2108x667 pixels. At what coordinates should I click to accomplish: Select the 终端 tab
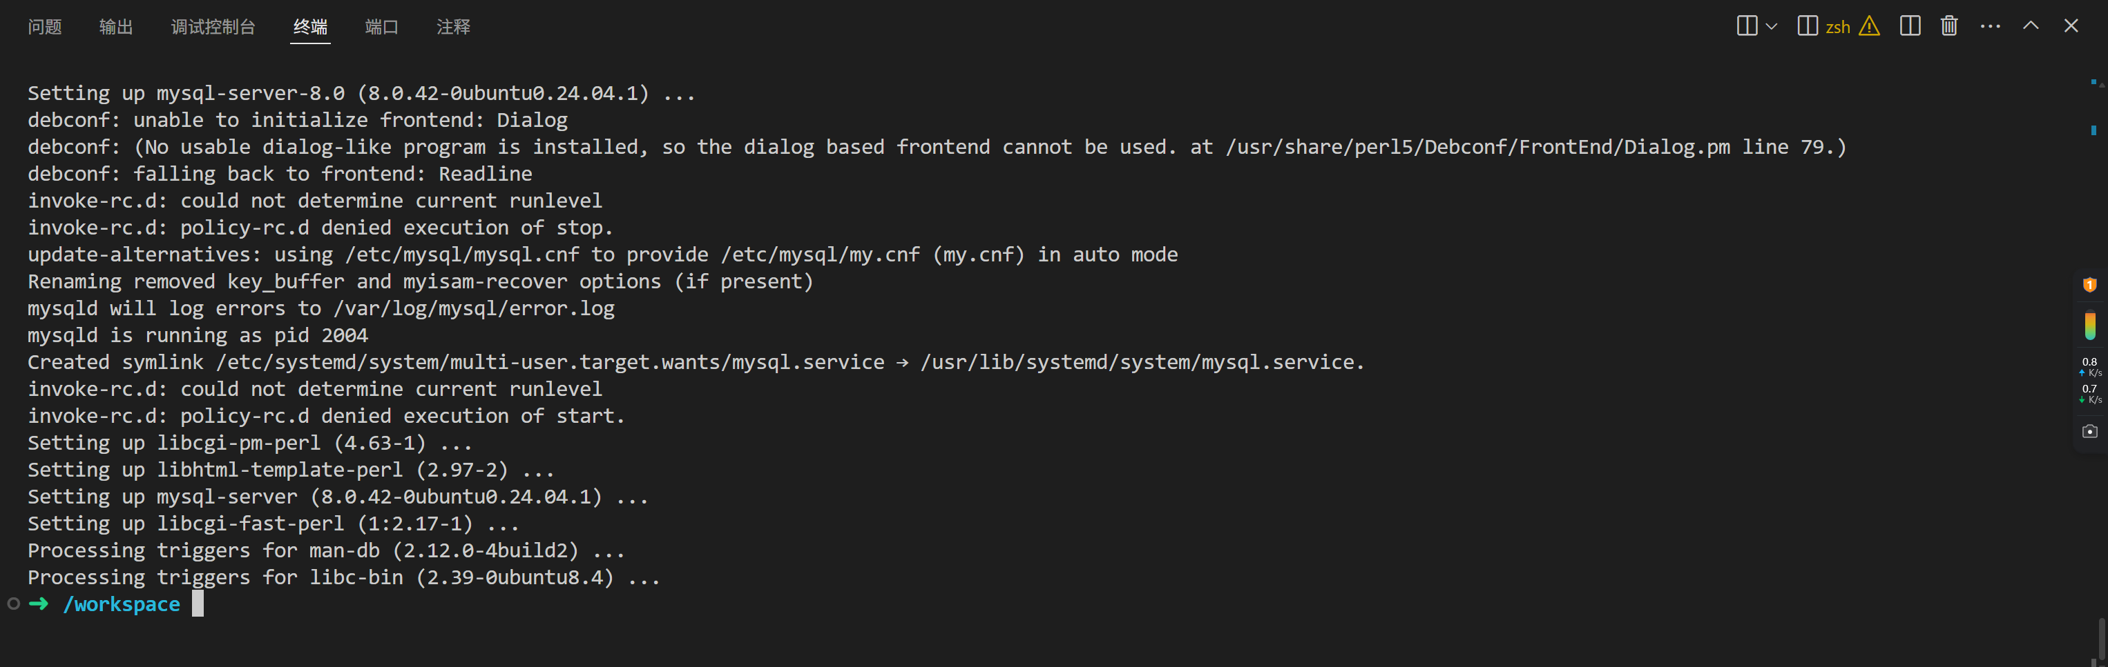(310, 27)
